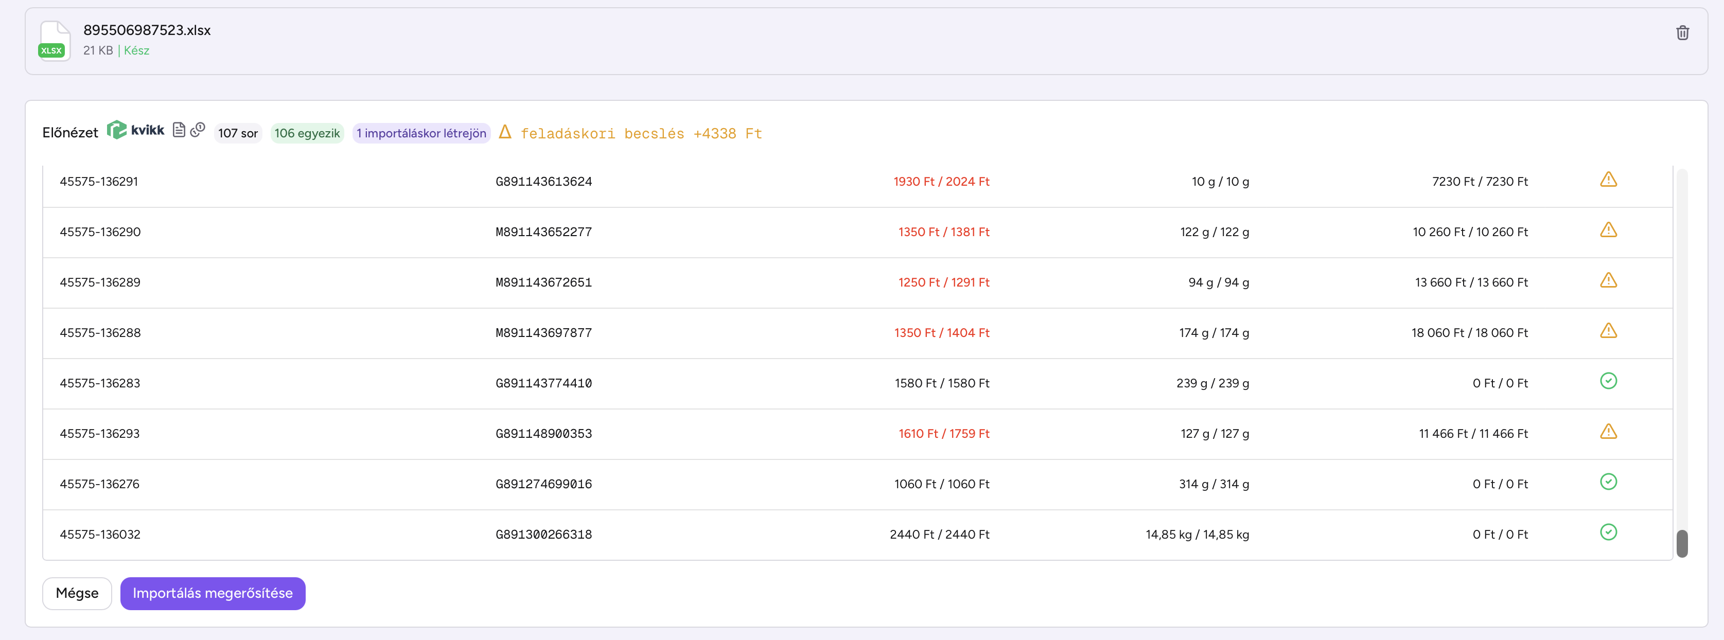Click the warning icon in row 45575-136289
Image resolution: width=1724 pixels, height=640 pixels.
point(1608,281)
